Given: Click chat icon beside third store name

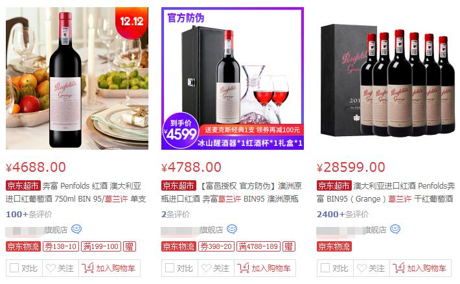Looking at the screenshot, I should click(395, 229).
